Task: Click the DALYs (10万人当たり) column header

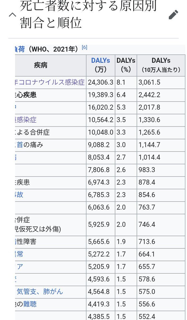Action: [161, 65]
